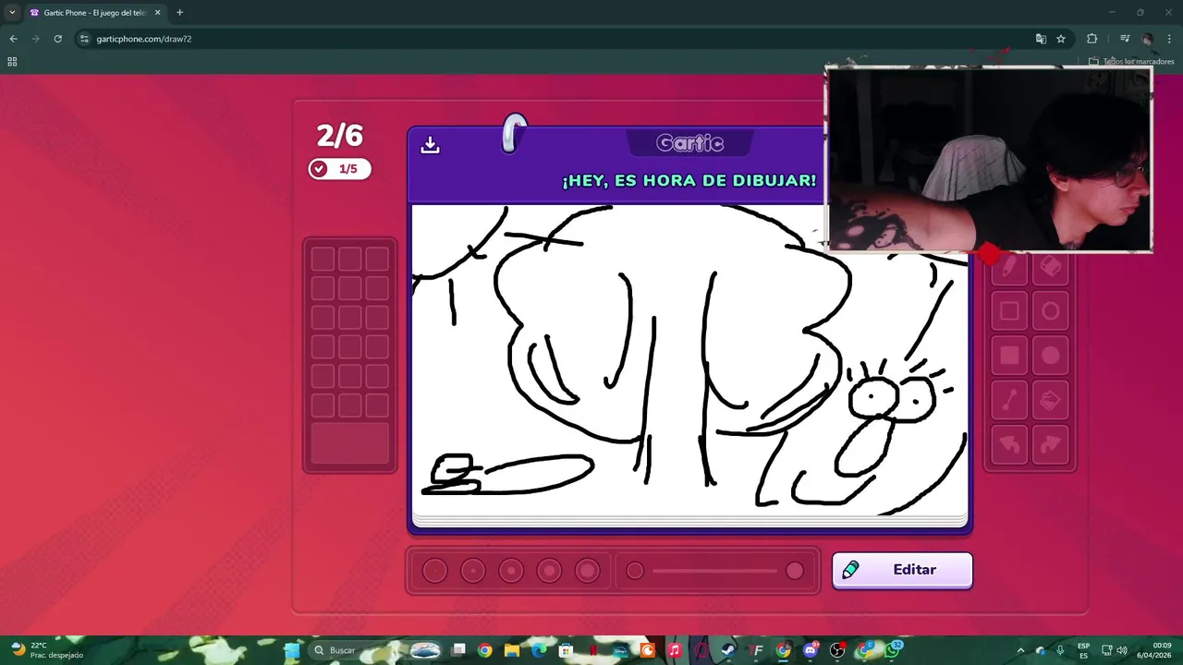Open the volume control in system tray
Image resolution: width=1183 pixels, height=665 pixels.
pyautogui.click(x=1122, y=650)
